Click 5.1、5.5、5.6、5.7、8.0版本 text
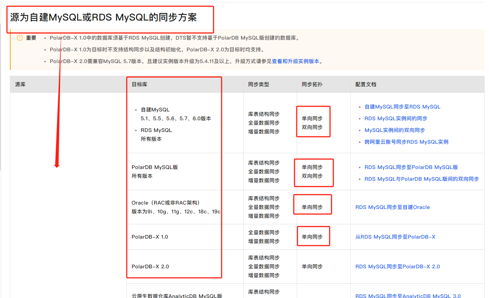This screenshot has height=298, width=489. (x=176, y=118)
